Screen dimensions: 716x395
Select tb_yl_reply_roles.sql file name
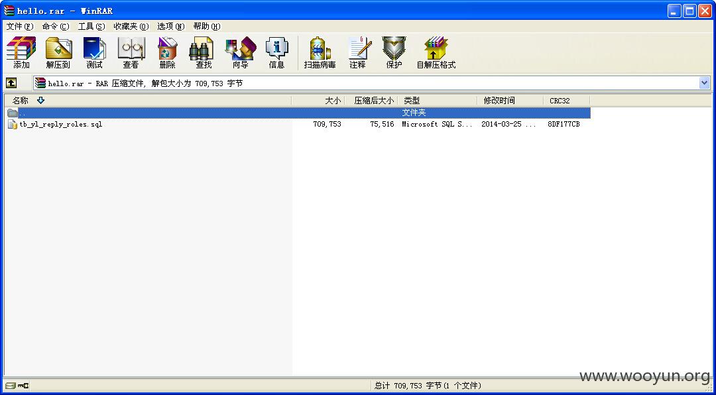coord(61,124)
